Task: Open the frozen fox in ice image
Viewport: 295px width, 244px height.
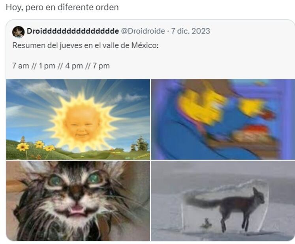Action: click(223, 201)
